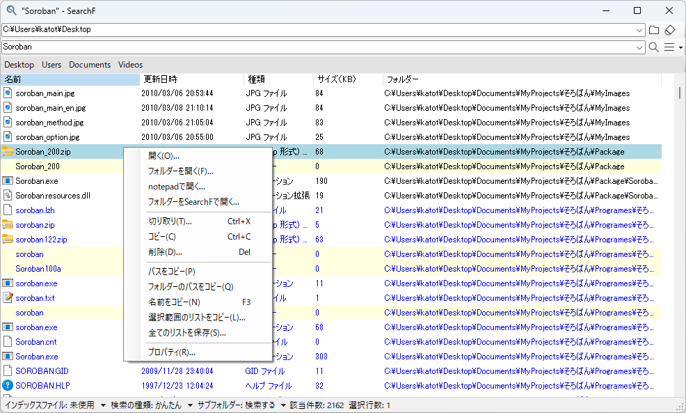Sort by the 種類 column header
The height and width of the screenshot is (413, 686).
click(278, 79)
